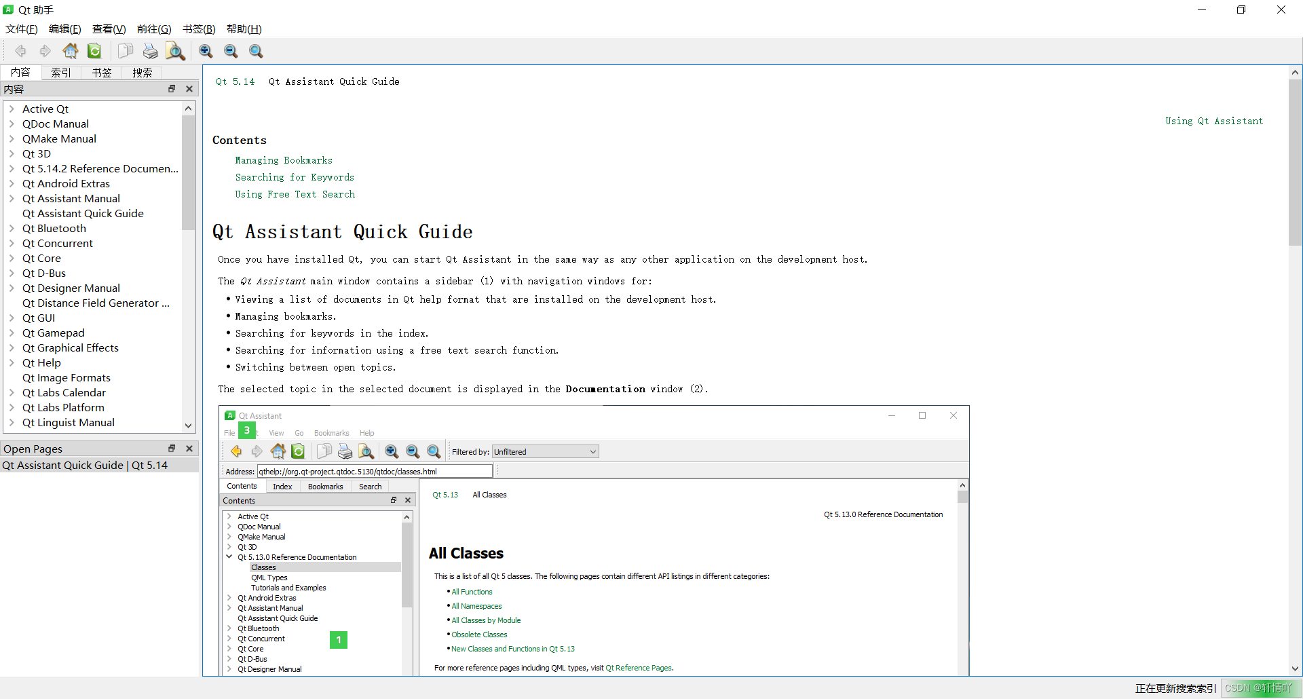
Task: Select Qt Designer Manual tree item
Action: click(x=71, y=288)
